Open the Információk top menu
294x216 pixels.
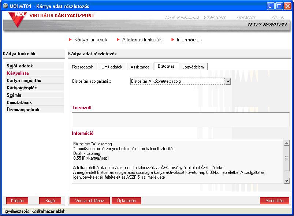tap(187, 40)
